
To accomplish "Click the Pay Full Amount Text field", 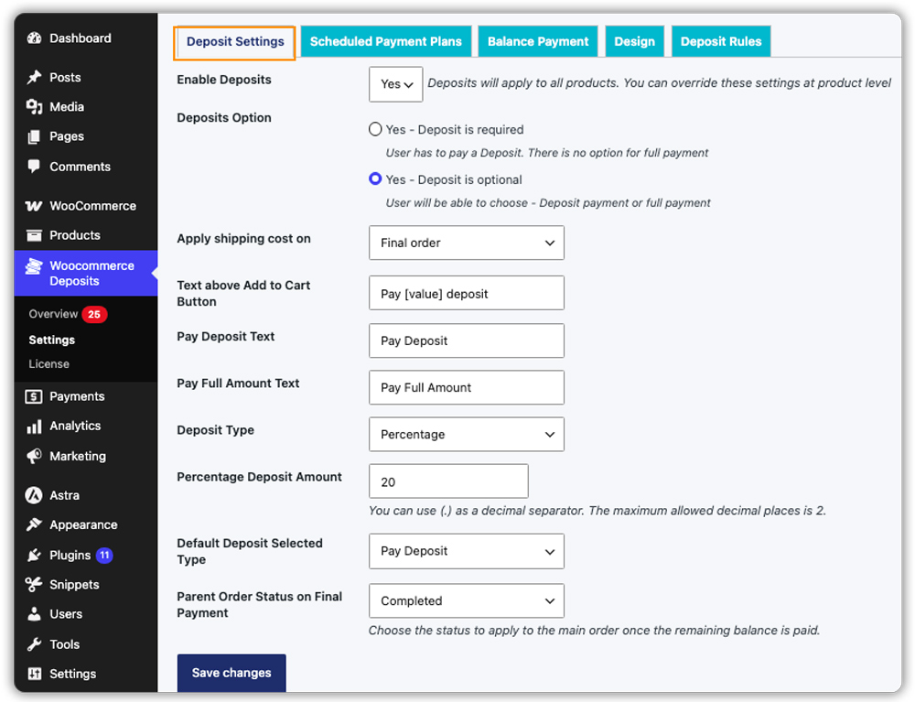I will (467, 387).
